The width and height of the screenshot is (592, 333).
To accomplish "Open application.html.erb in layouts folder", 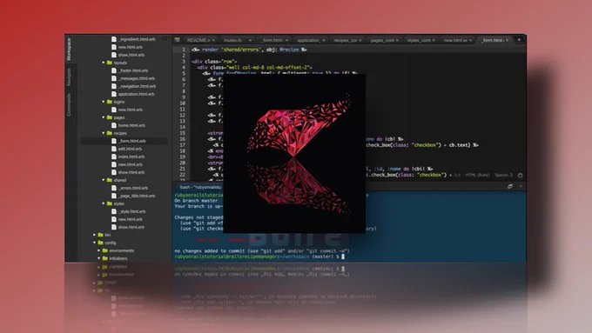I will point(137,94).
